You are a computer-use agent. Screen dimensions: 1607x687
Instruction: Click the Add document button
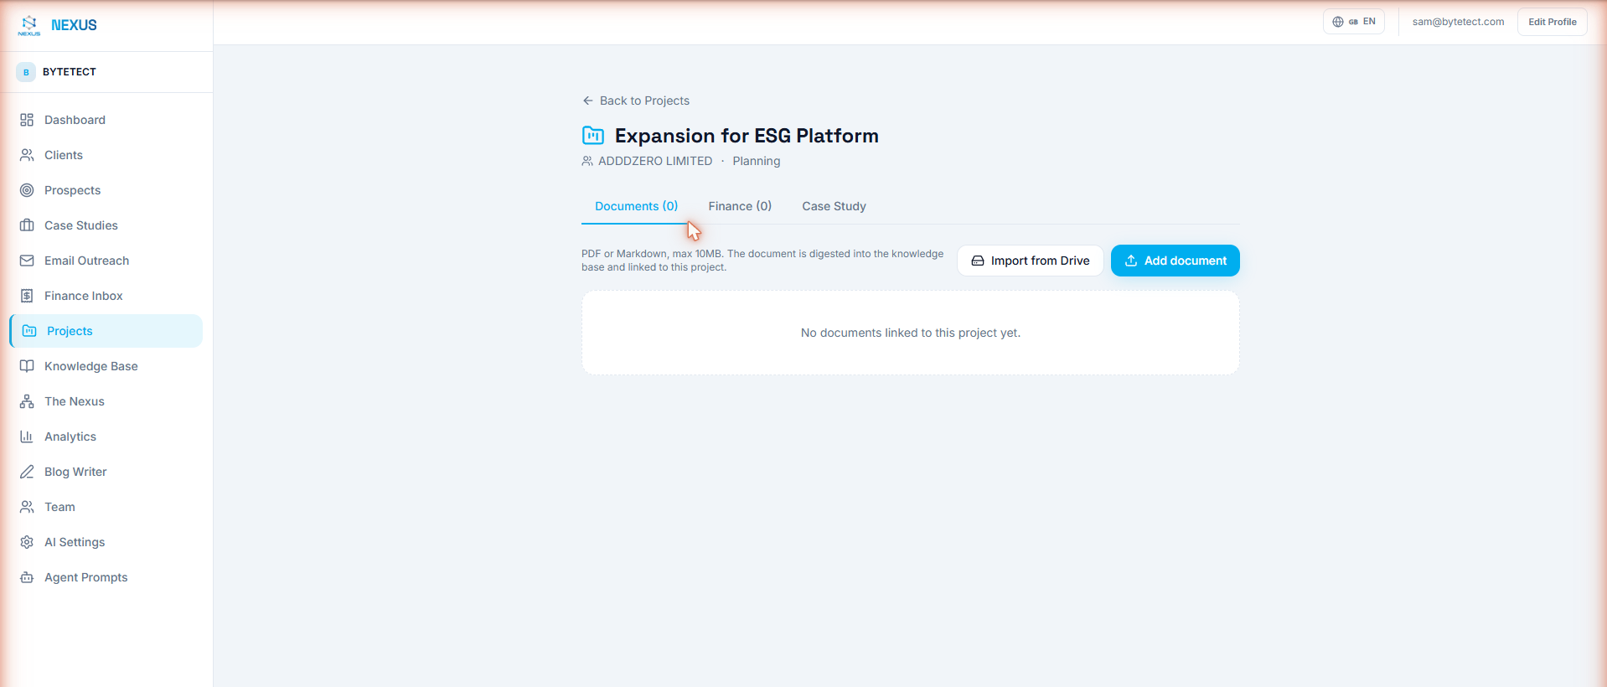point(1176,261)
